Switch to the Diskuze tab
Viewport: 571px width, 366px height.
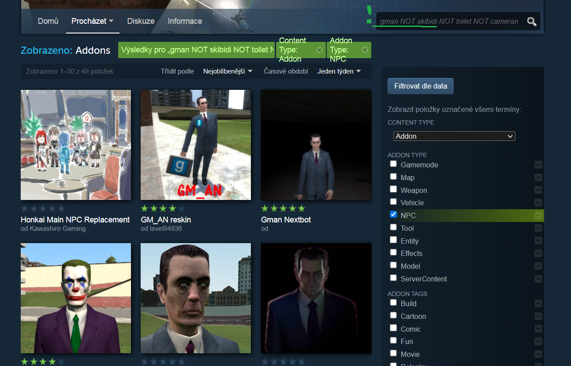tap(141, 21)
